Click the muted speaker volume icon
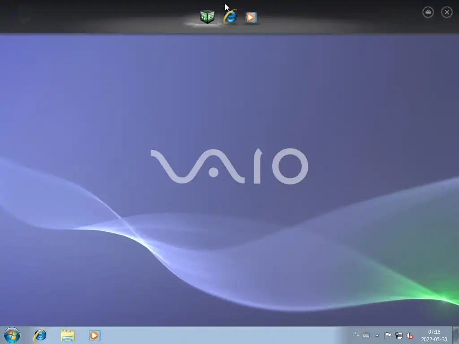The image size is (459, 344). coord(410,335)
